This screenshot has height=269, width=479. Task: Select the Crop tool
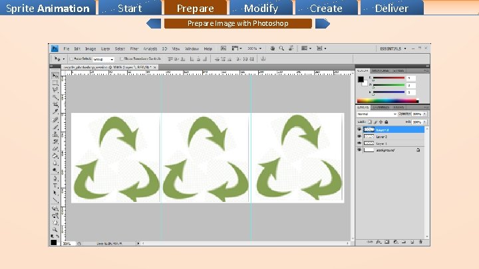(x=55, y=105)
